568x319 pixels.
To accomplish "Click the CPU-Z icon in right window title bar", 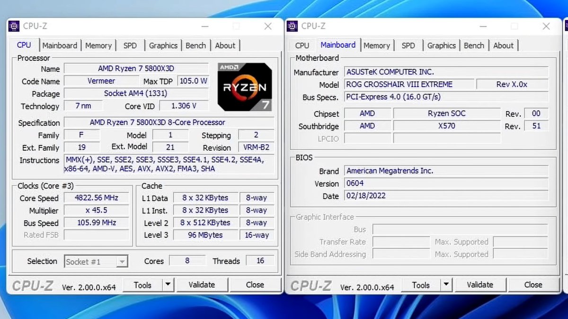I will point(293,26).
